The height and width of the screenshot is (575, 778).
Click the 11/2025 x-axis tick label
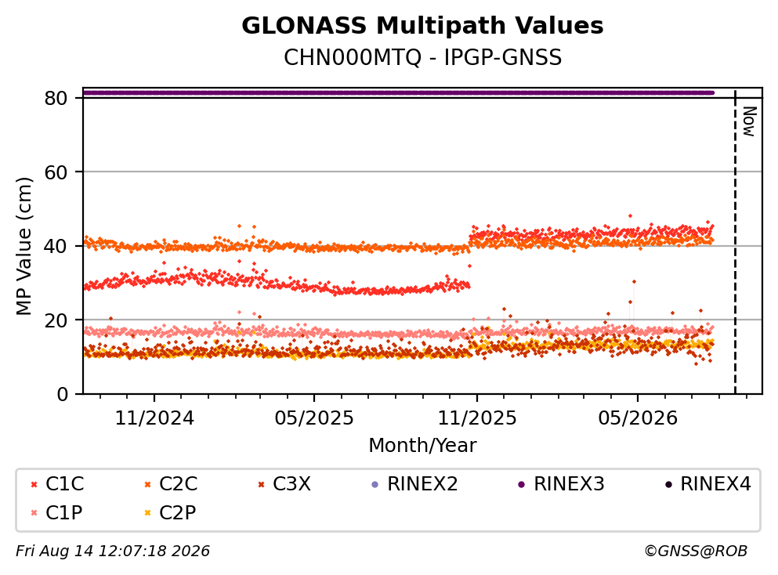point(477,418)
